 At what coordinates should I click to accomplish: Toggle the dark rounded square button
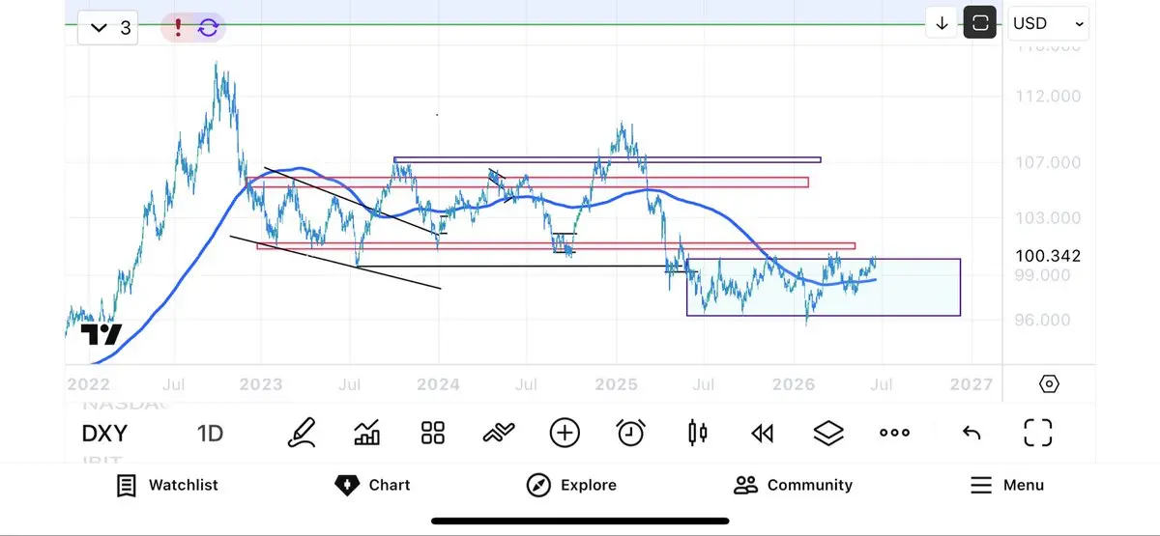pyautogui.click(x=980, y=24)
